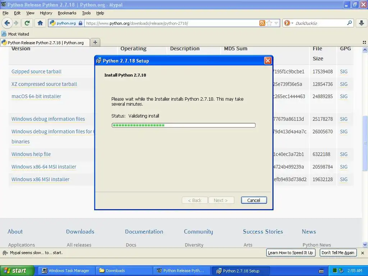Open the Help menu
Screen dimensions: 368x276
point(100,13)
